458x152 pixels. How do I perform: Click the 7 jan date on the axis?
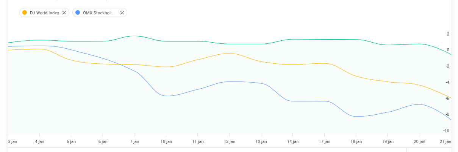pos(134,141)
